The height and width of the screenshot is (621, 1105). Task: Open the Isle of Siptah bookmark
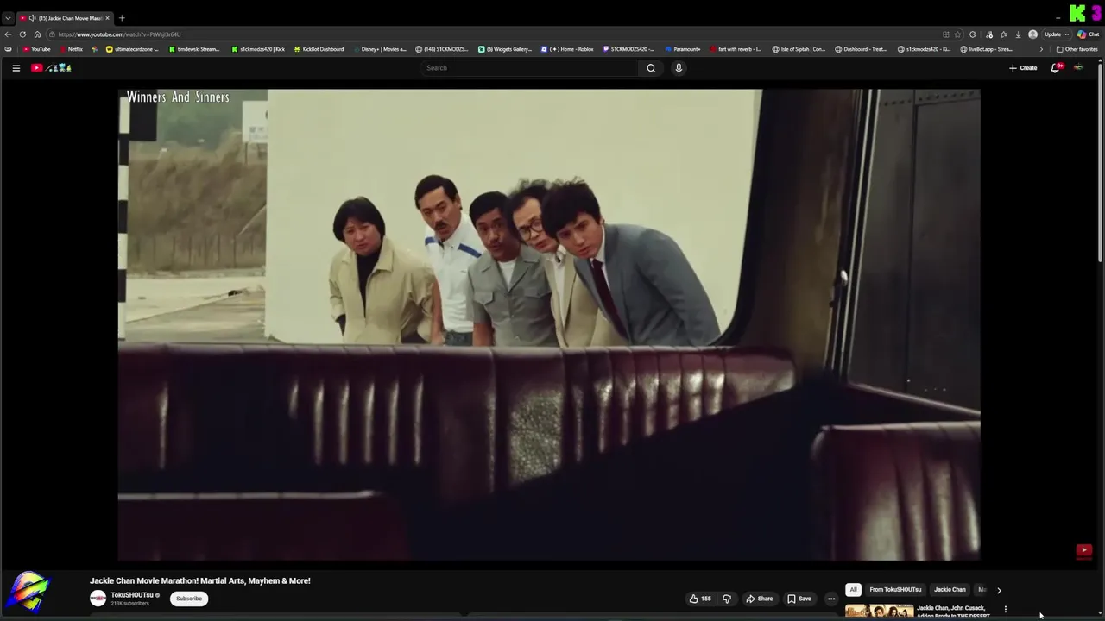(799, 49)
